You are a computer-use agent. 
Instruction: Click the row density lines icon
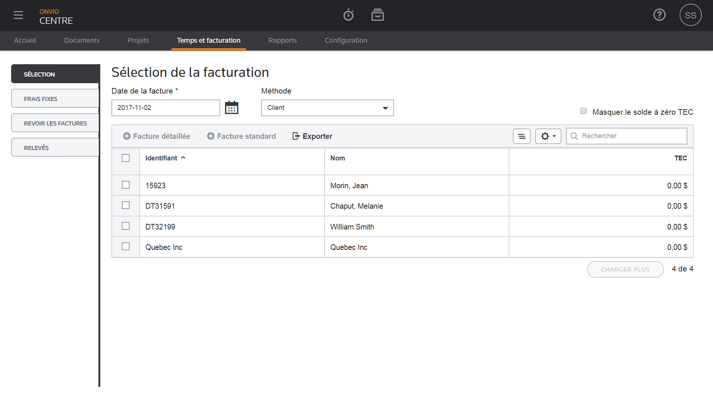522,136
